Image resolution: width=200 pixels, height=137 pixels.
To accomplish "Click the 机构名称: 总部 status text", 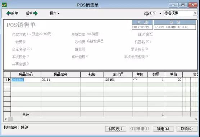I will point(16,127).
